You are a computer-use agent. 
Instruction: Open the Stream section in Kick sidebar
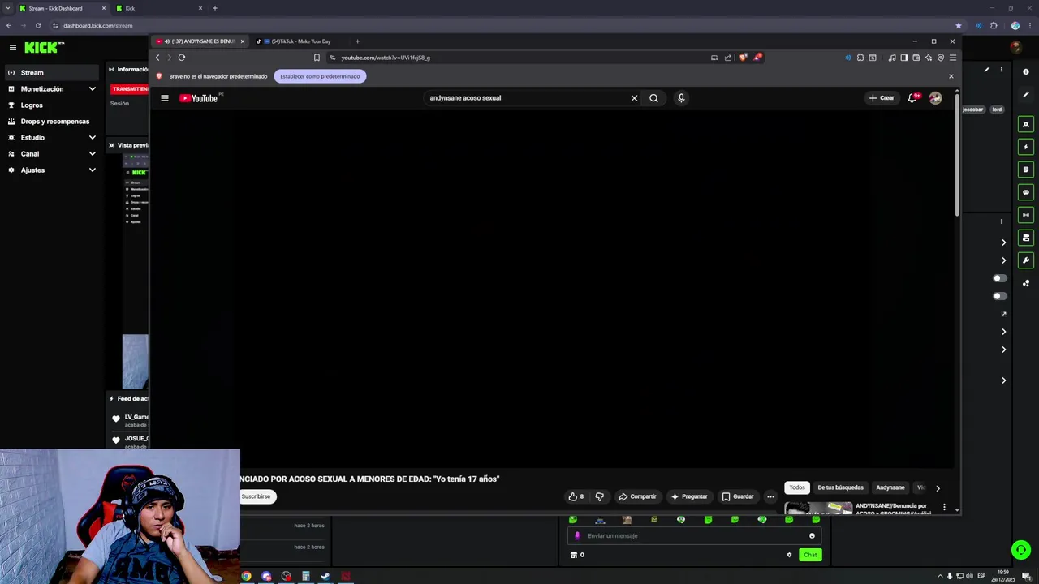pyautogui.click(x=52, y=73)
